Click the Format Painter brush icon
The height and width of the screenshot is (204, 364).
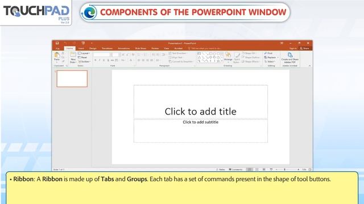tap(63, 61)
